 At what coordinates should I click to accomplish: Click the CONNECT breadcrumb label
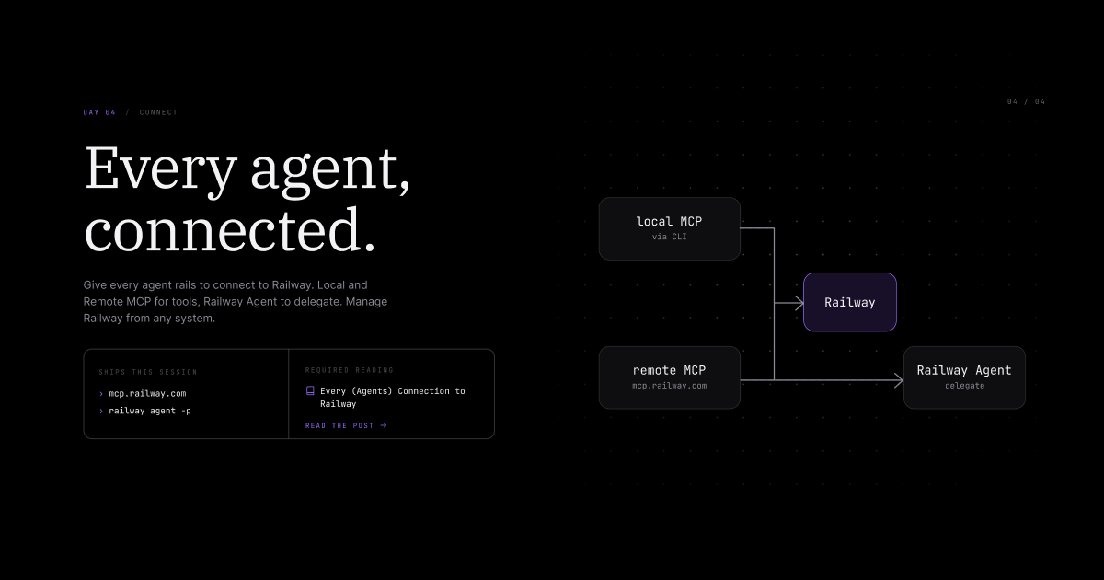[158, 112]
